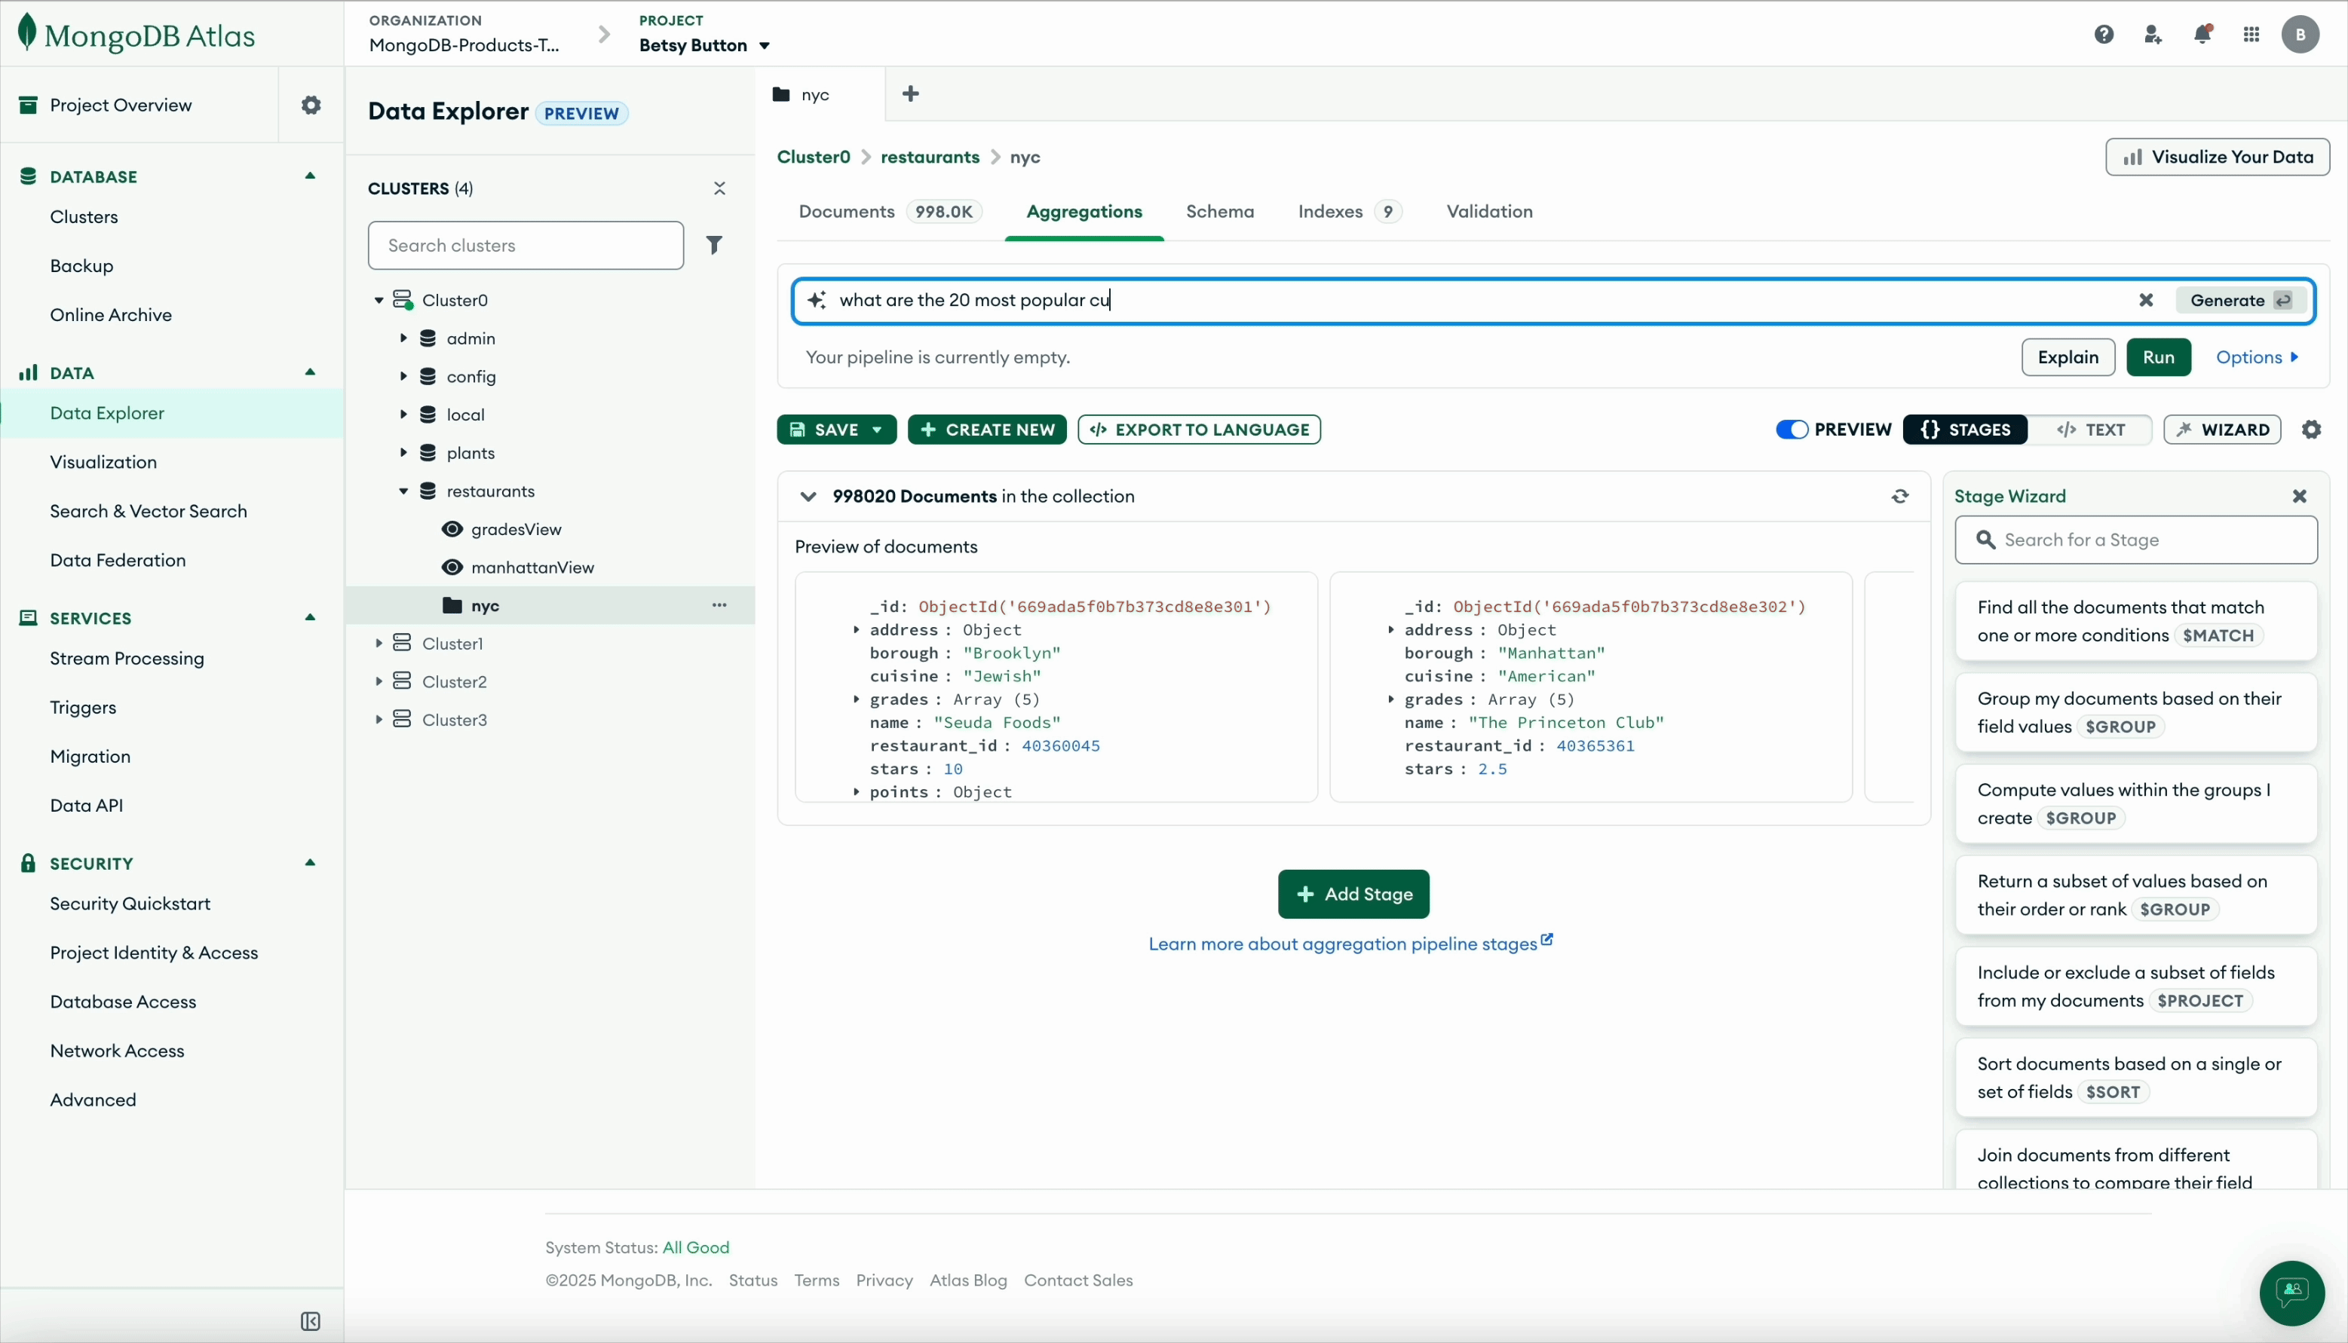Expand the admin database tree item
Screen dimensions: 2348x1343
[x=403, y=338]
